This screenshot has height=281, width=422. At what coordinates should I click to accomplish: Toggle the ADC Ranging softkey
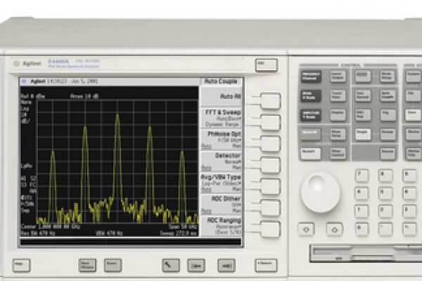[270, 229]
